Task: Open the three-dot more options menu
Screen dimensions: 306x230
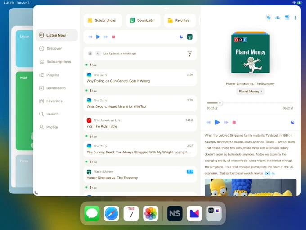Action: 296,18
